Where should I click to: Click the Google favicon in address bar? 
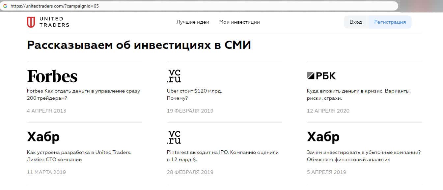click(5, 6)
